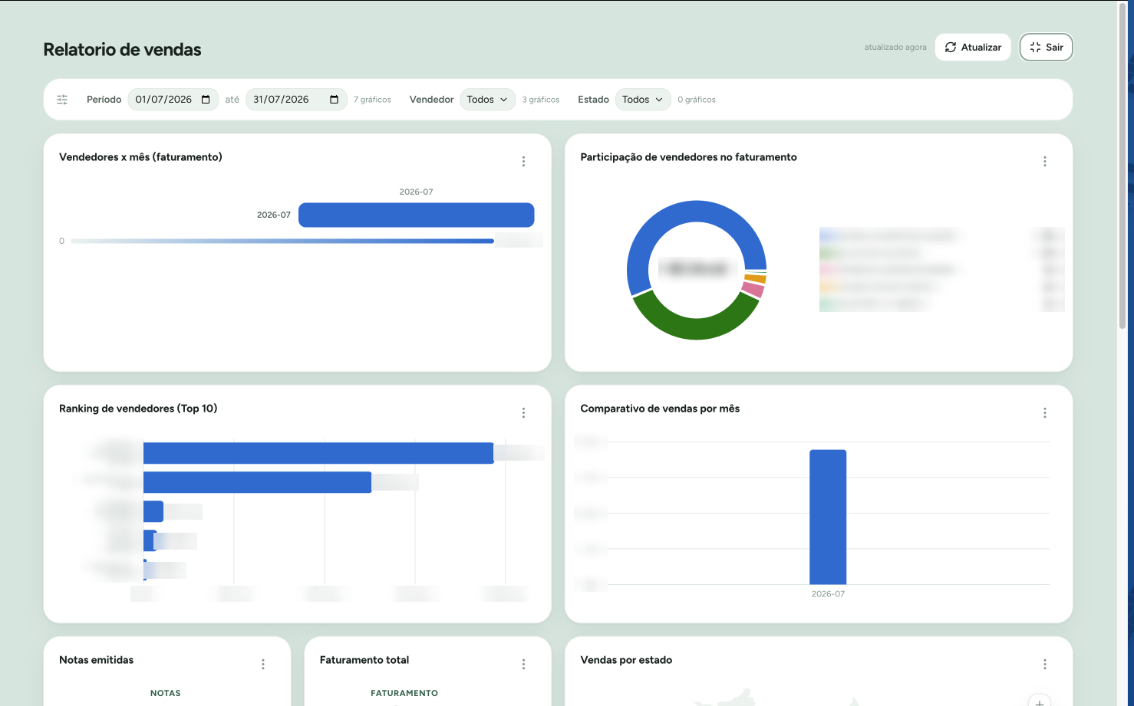Click the 'NOTAS' label in Notas emitidas
The width and height of the screenshot is (1134, 706).
[166, 693]
